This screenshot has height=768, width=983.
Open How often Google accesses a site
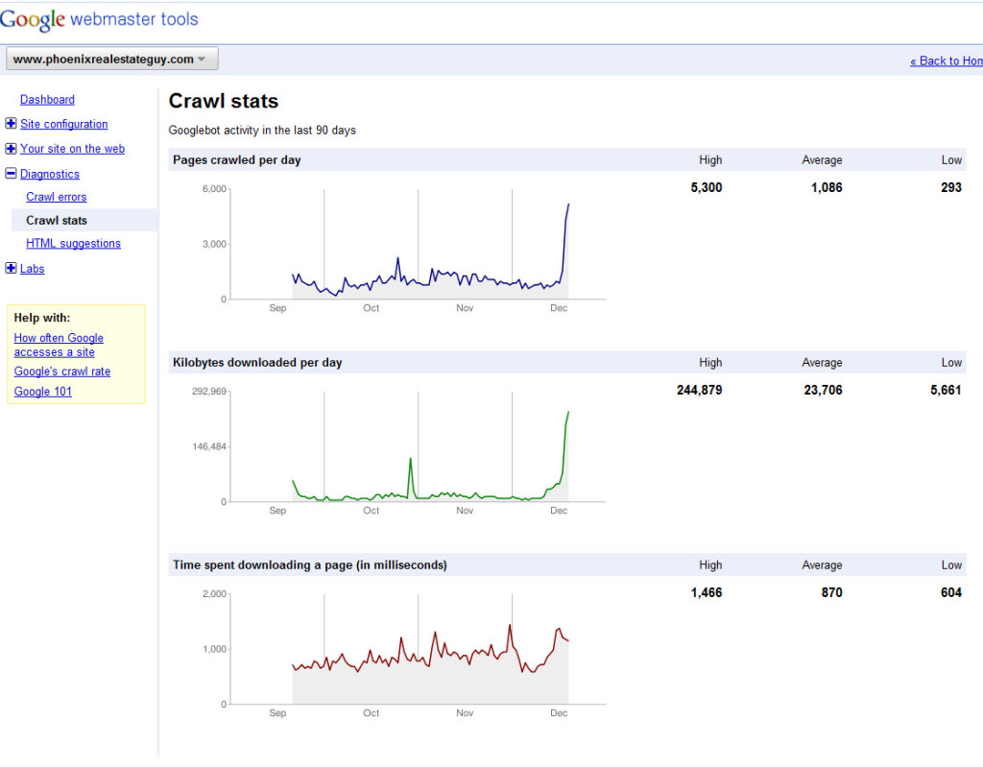coord(59,345)
